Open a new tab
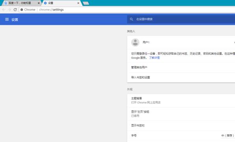Screen dimensions: 235x142 pos(86,3)
